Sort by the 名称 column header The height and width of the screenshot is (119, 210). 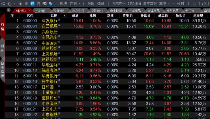tap(54, 15)
